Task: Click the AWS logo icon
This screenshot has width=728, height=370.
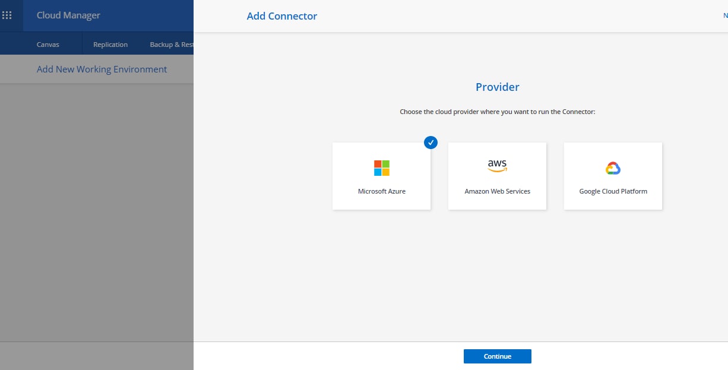Action: coord(497,166)
